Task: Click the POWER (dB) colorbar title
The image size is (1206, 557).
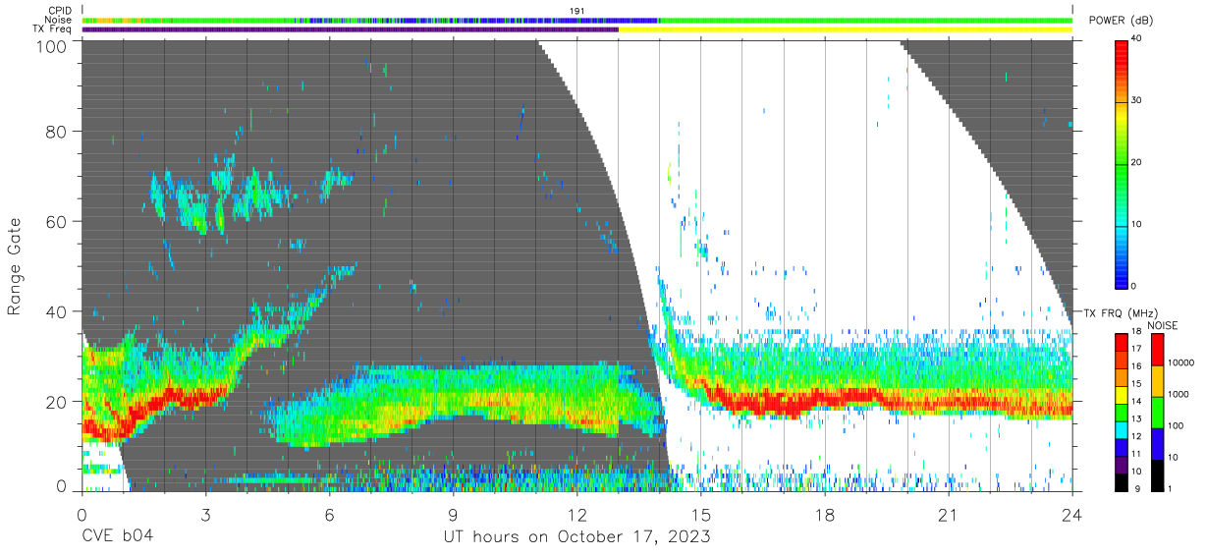Action: [1120, 21]
